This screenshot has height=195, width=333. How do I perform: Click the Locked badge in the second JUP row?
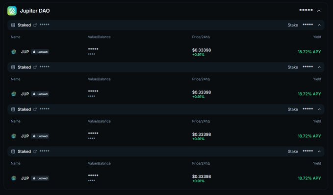pos(40,94)
